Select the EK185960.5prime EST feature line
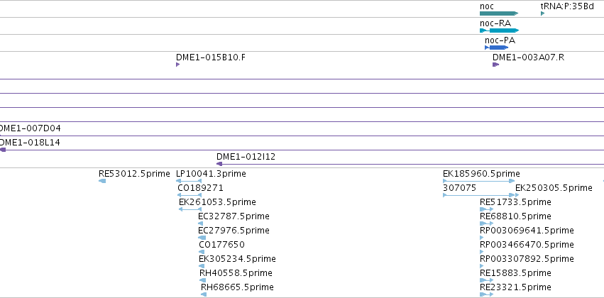Viewport: 604px width, 298px height. tap(479, 181)
